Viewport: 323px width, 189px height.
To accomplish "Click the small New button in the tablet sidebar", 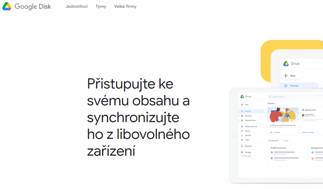I will pyautogui.click(x=245, y=105).
